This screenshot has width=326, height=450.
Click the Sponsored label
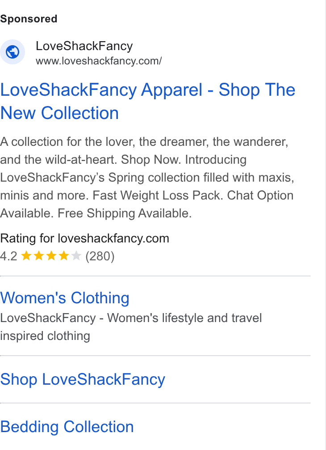(29, 19)
